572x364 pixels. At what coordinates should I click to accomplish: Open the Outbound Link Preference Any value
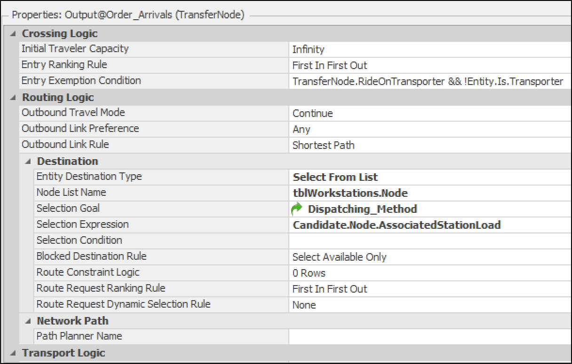pos(430,129)
